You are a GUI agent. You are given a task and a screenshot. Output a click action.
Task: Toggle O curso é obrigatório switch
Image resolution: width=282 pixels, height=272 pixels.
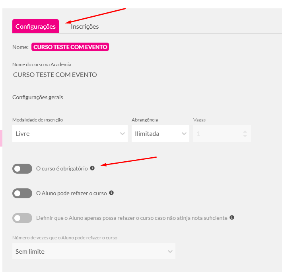click(22, 168)
